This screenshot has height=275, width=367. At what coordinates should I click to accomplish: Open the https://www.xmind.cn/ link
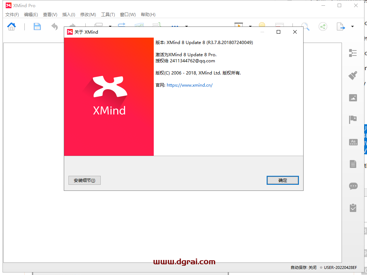point(189,85)
